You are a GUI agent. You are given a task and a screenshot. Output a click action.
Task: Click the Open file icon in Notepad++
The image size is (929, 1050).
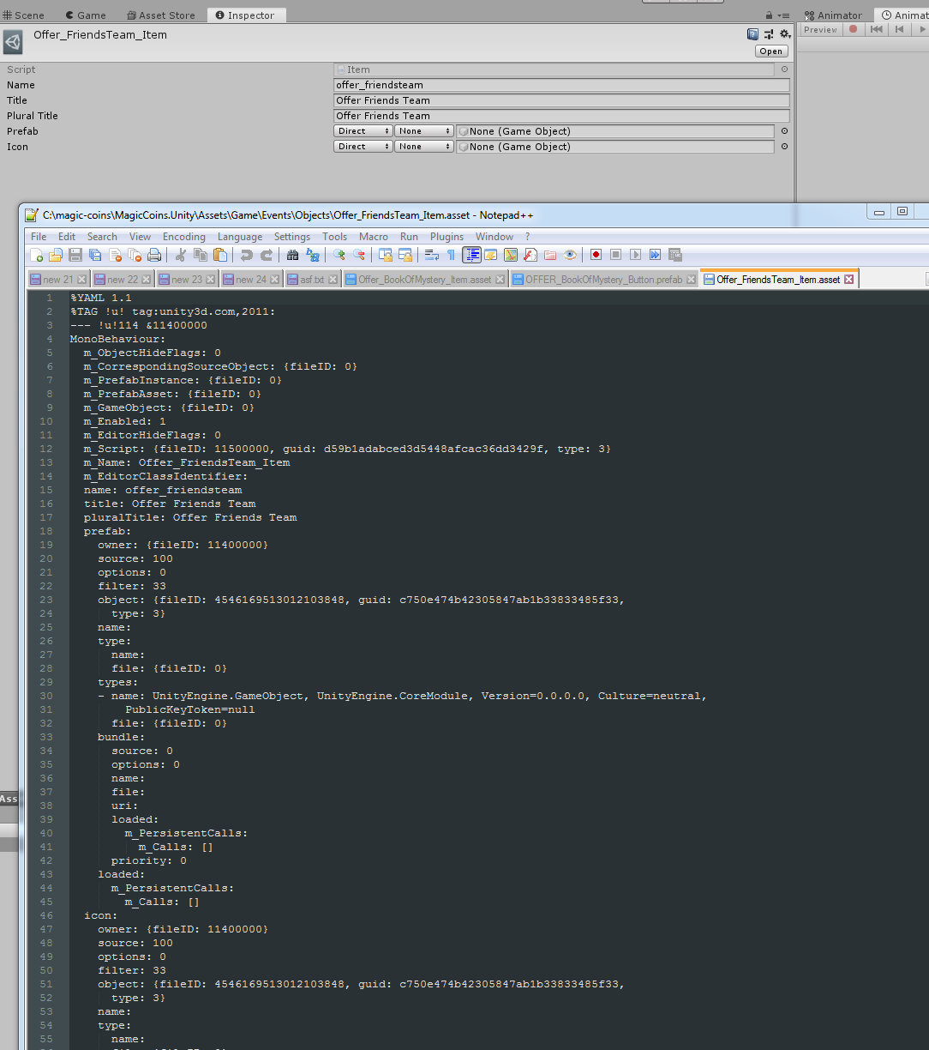[56, 255]
